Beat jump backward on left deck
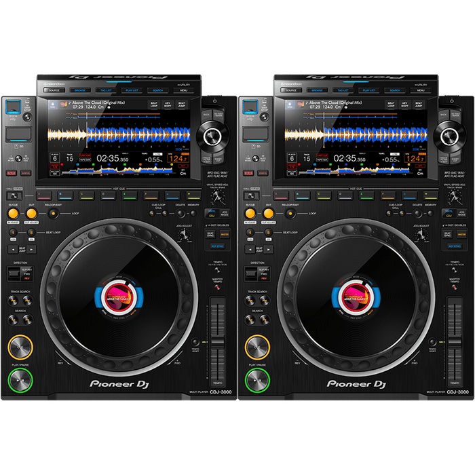Viewport: 475px width, 475px height. [13, 250]
